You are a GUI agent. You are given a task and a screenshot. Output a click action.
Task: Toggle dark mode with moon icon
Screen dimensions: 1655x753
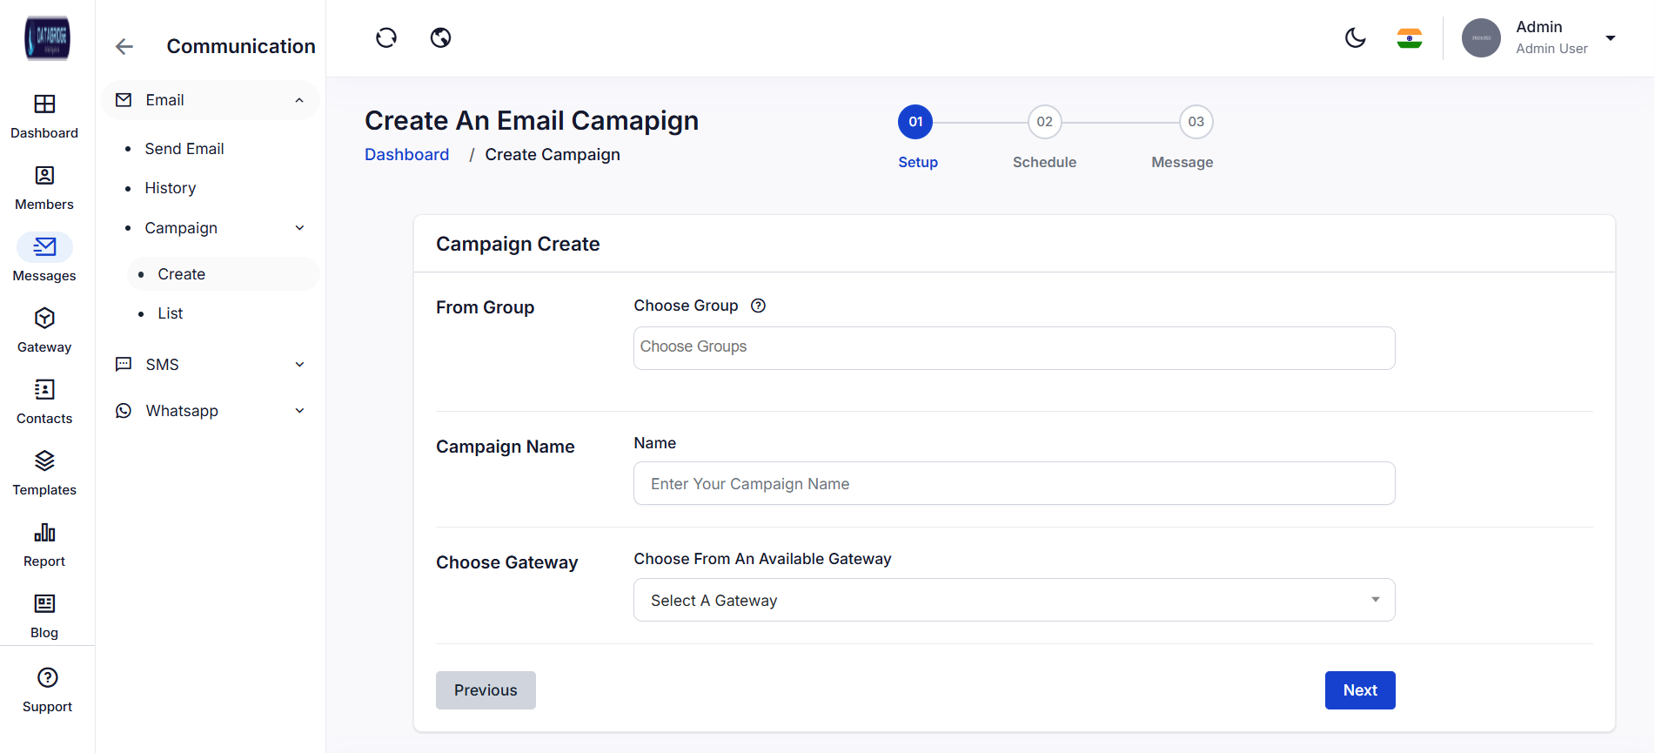tap(1355, 38)
